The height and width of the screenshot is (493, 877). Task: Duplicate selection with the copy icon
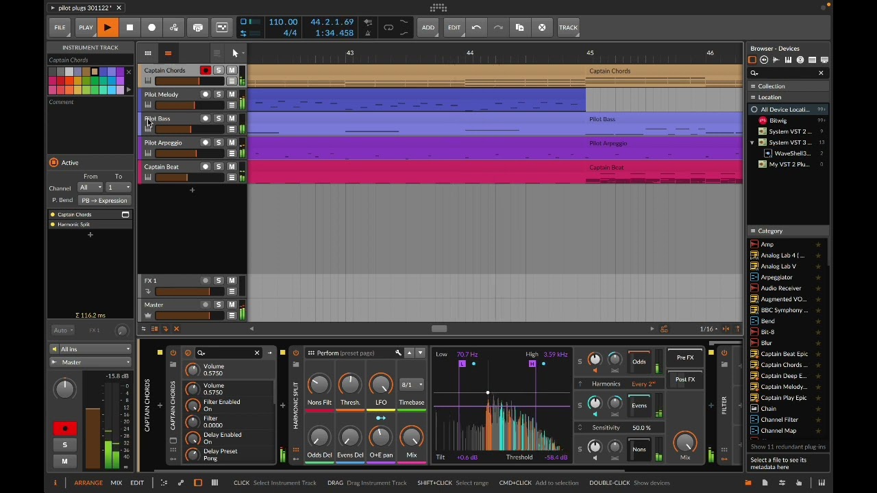(x=520, y=27)
